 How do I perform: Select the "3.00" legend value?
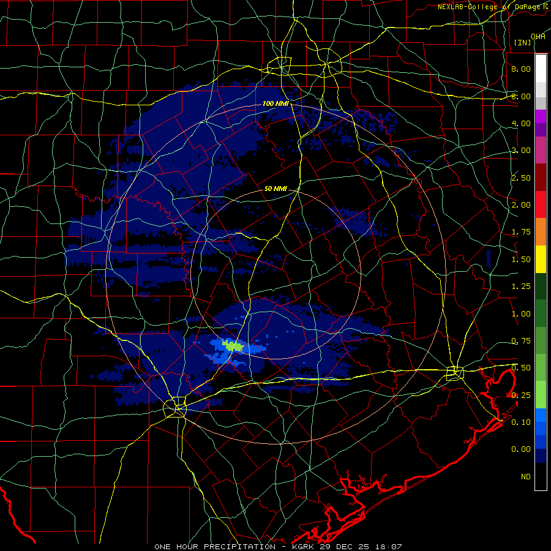click(x=521, y=151)
